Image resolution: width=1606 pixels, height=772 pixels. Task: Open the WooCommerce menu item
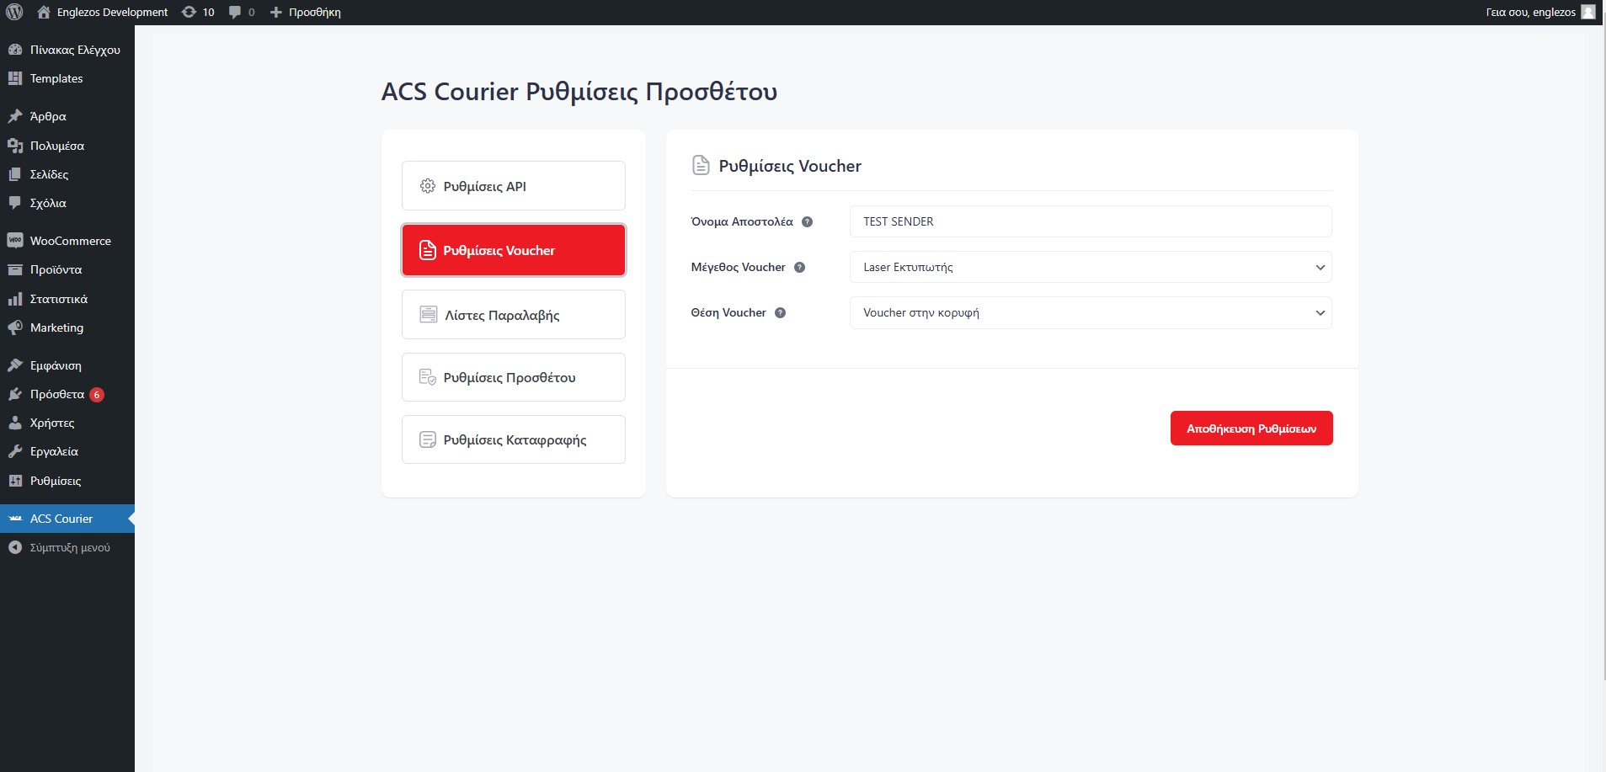coord(67,241)
